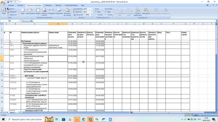Click the Insert Worksheet tab button

[x=19, y=113]
